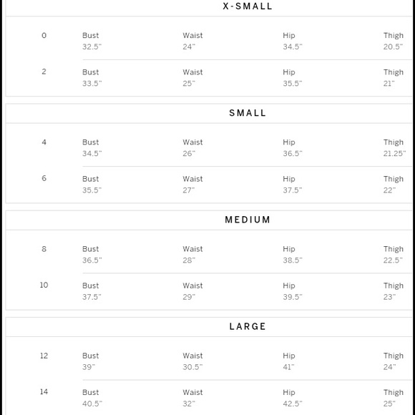Click size 0 row label
415x415 pixels.
(44, 36)
